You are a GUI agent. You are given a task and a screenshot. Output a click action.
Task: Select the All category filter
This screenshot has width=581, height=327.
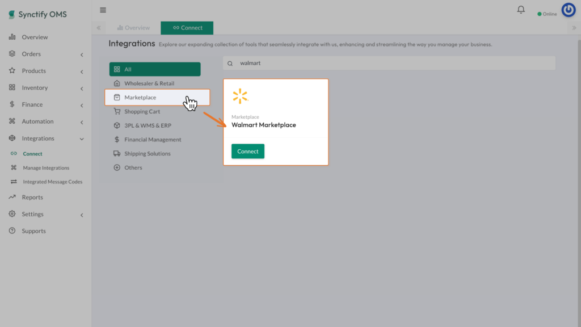(155, 69)
